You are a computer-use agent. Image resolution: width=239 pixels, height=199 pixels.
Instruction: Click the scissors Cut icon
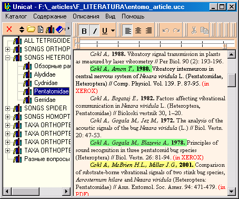194,31
